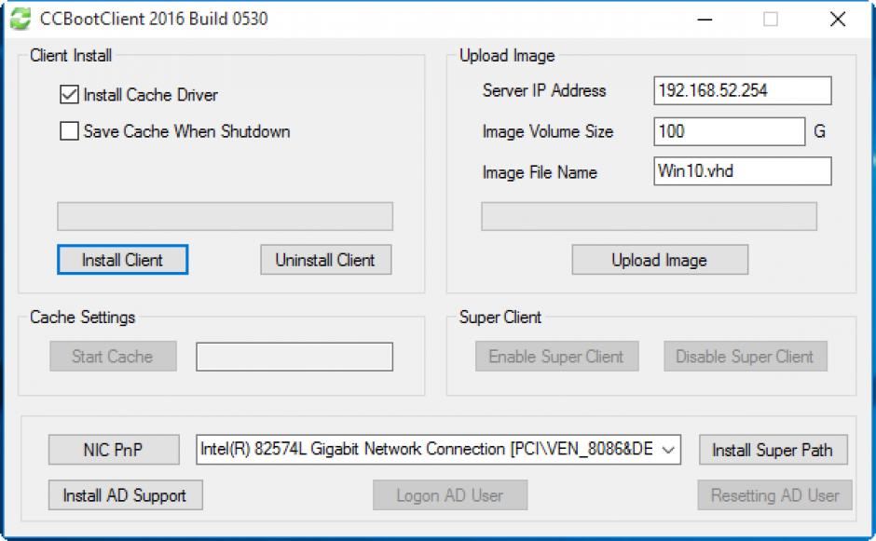This screenshot has width=876, height=541.
Task: Enable Save Cache When Shutdown checkbox
Action: (x=69, y=131)
